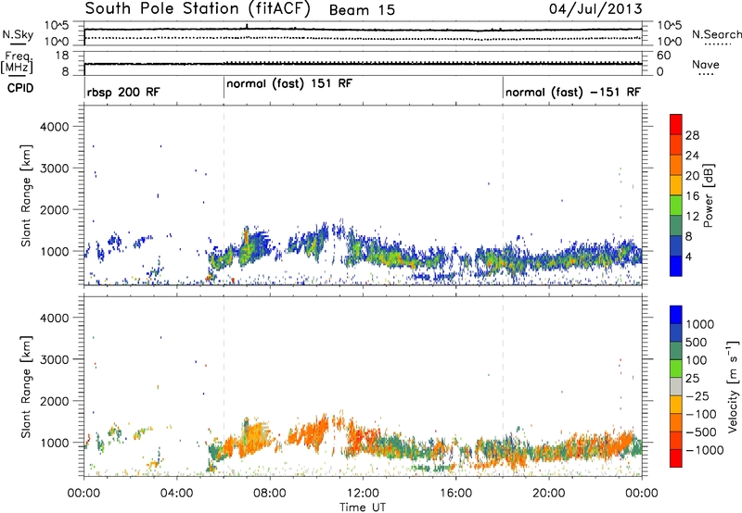
Task: Click the date '04/Jul/2013'
Action: [x=595, y=9]
